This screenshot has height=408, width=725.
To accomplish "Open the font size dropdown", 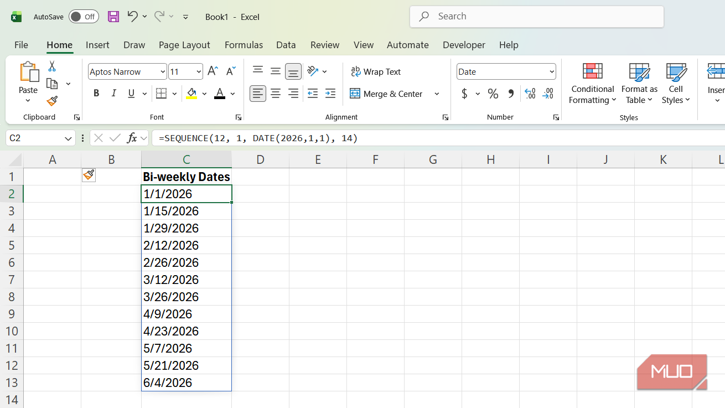I will coord(199,71).
